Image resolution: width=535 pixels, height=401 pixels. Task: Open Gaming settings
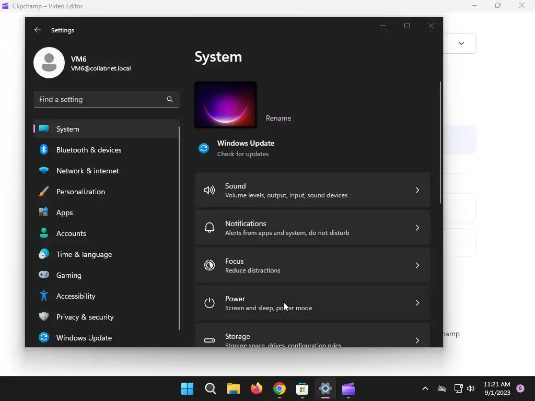[x=107, y=275]
